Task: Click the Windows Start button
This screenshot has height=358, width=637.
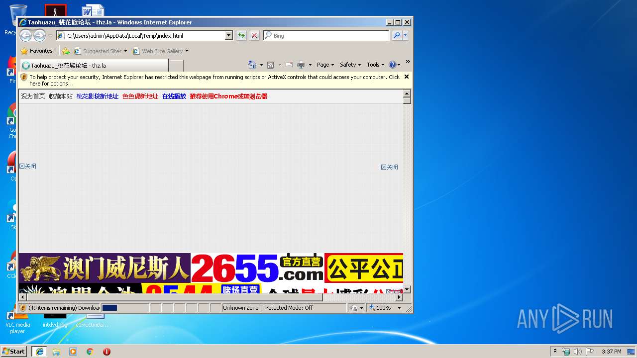Action: pos(14,351)
